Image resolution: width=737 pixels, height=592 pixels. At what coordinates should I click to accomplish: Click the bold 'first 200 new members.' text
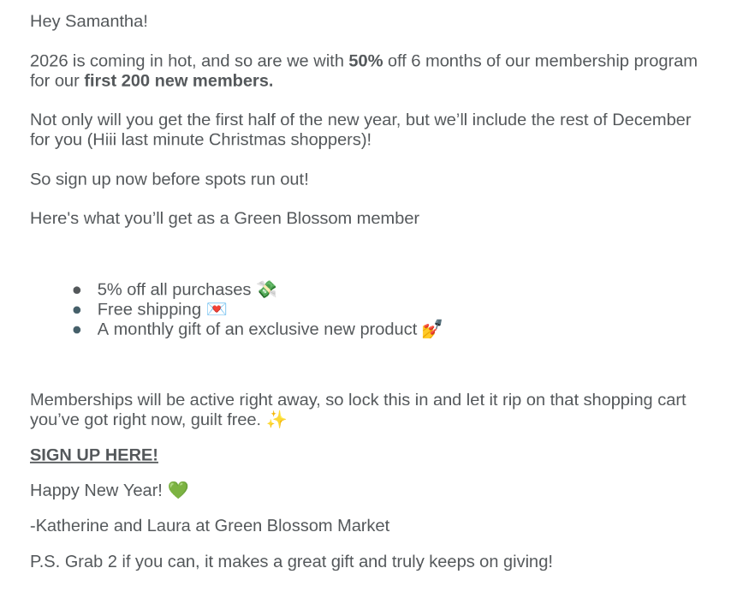point(178,81)
